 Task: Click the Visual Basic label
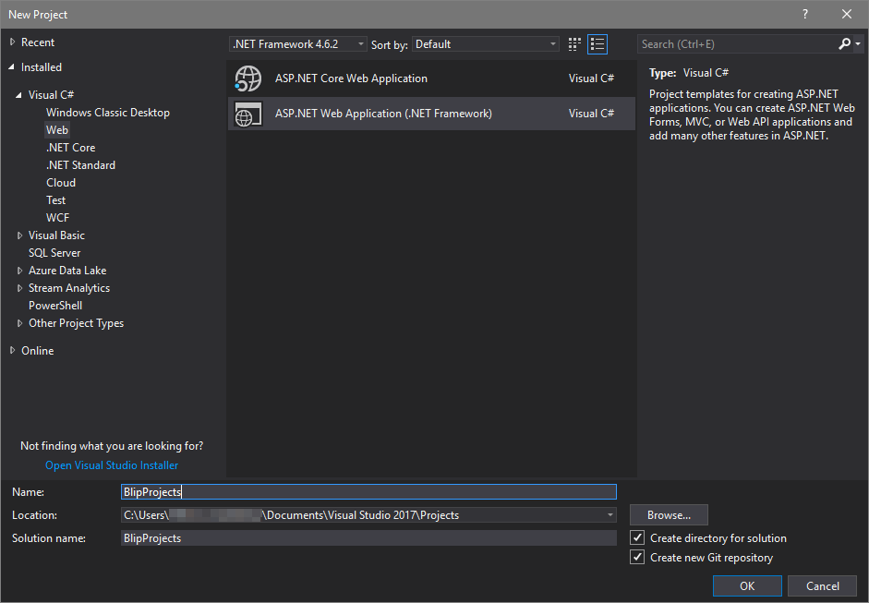[56, 235]
